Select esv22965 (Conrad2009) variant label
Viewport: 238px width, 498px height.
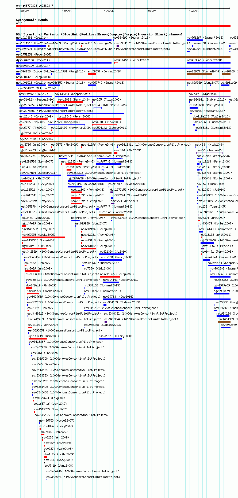pyautogui.click(x=204, y=71)
